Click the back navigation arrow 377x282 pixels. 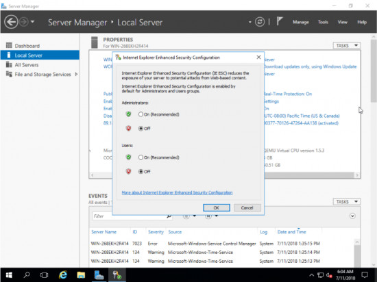point(11,22)
